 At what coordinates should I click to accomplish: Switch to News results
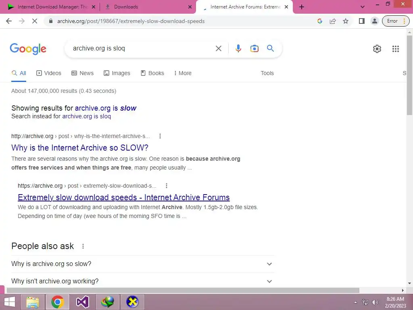(x=82, y=73)
